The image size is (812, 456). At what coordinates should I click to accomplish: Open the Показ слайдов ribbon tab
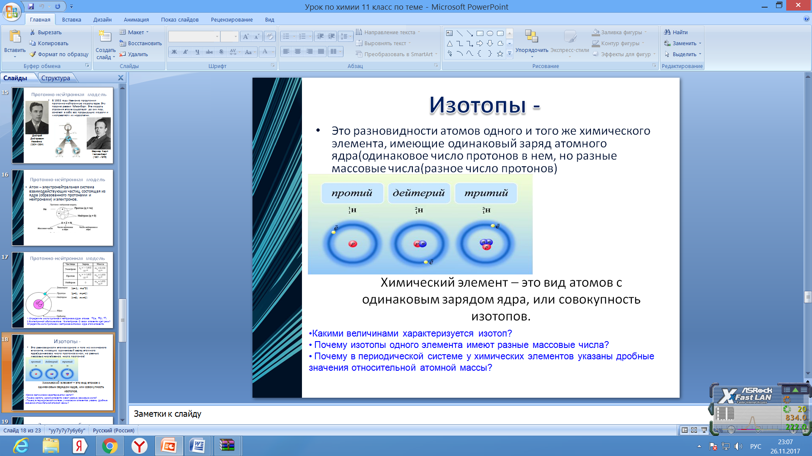point(180,19)
